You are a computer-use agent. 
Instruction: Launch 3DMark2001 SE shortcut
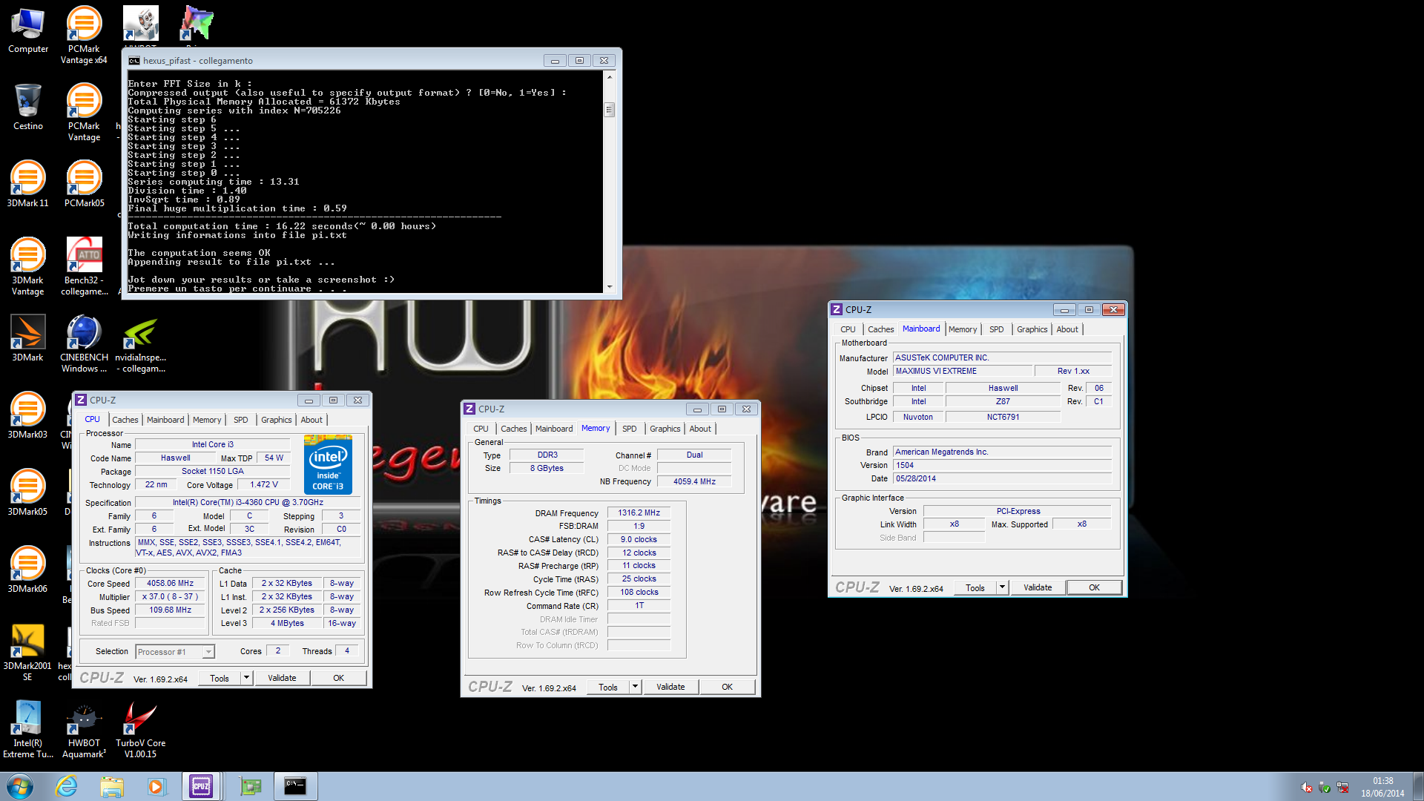(28, 653)
